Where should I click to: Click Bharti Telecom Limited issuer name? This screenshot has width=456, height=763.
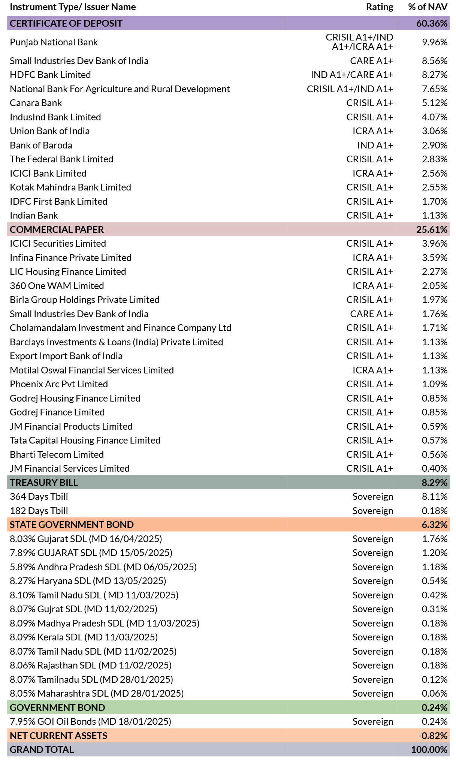tap(57, 454)
